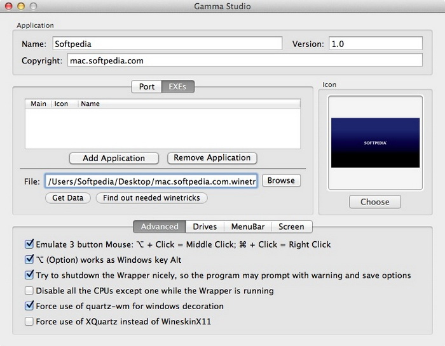The image size is (445, 346).
Task: Click the Name column header in table
Action: pyautogui.click(x=189, y=103)
